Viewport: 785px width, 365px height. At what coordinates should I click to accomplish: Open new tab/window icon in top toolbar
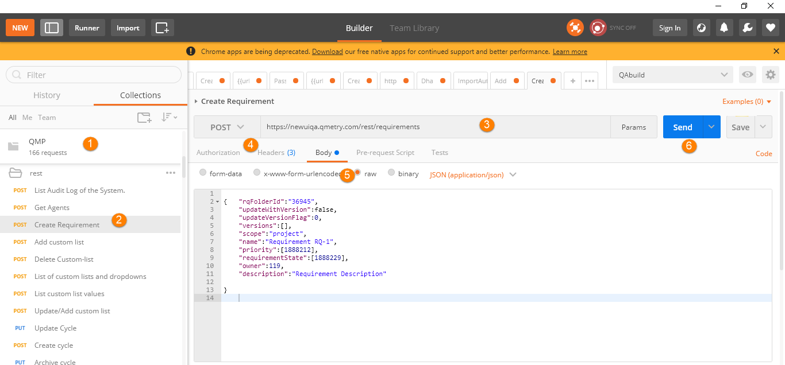point(163,28)
